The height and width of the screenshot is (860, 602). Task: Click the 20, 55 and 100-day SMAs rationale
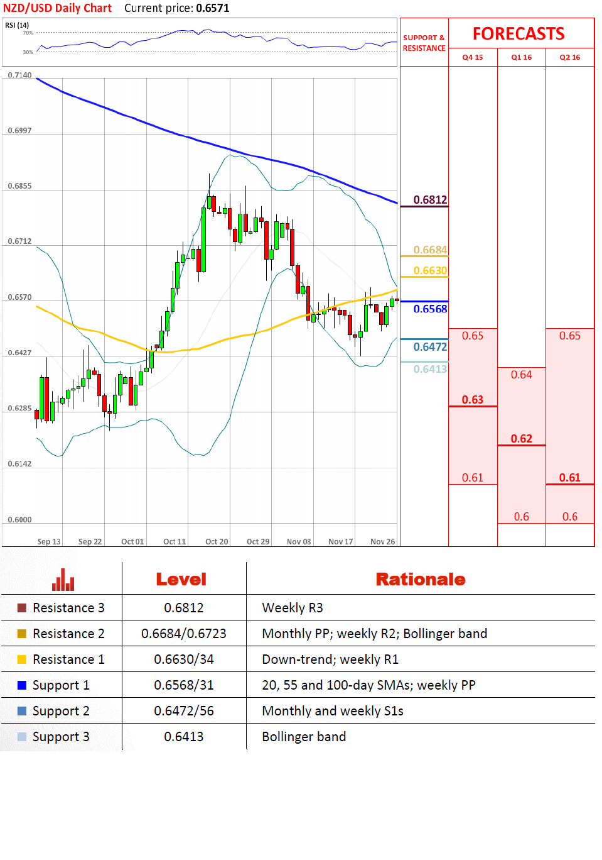coord(368,685)
